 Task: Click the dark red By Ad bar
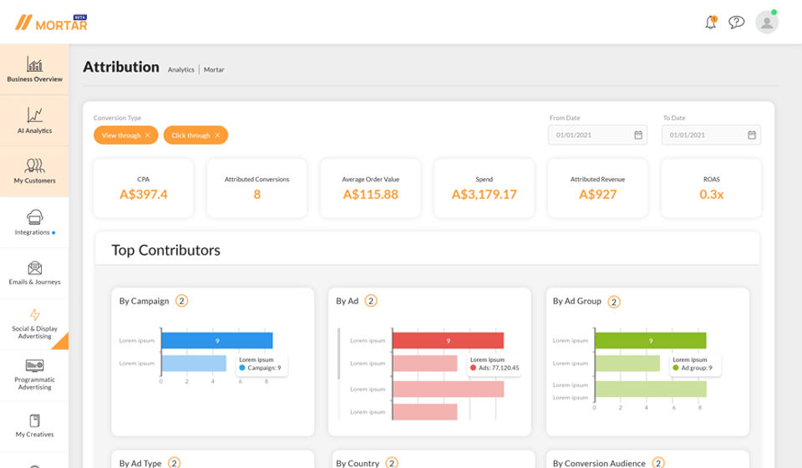pos(448,341)
